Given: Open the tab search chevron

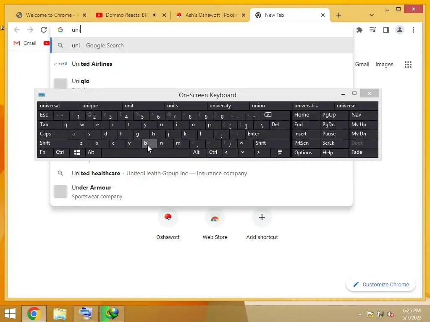Looking at the screenshot, I should (372, 15).
